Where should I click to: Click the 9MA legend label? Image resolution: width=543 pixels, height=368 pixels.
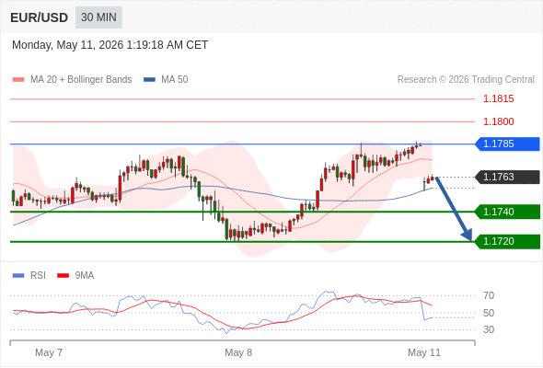[85, 276]
